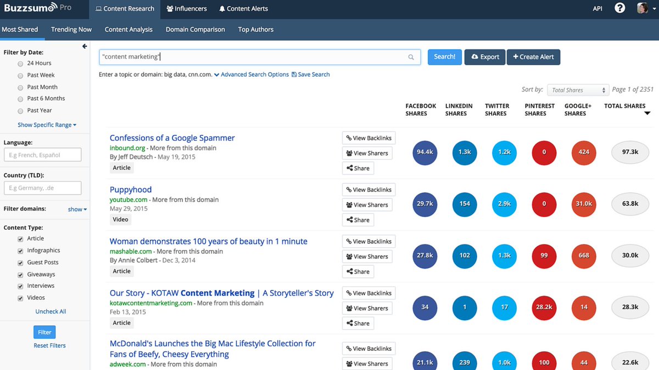Viewport: 659px width, 370px height.
Task: Click View Backlinks for Confessions of a Google Spammer
Action: pyautogui.click(x=368, y=138)
